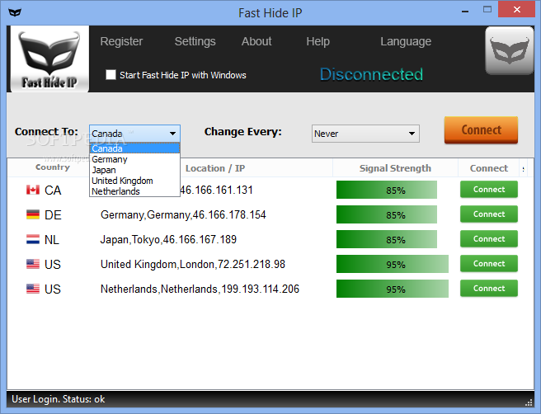Click the US flag in the 72.251.218.98 row
Viewport: 541px width, 414px height.
pyautogui.click(x=33, y=264)
